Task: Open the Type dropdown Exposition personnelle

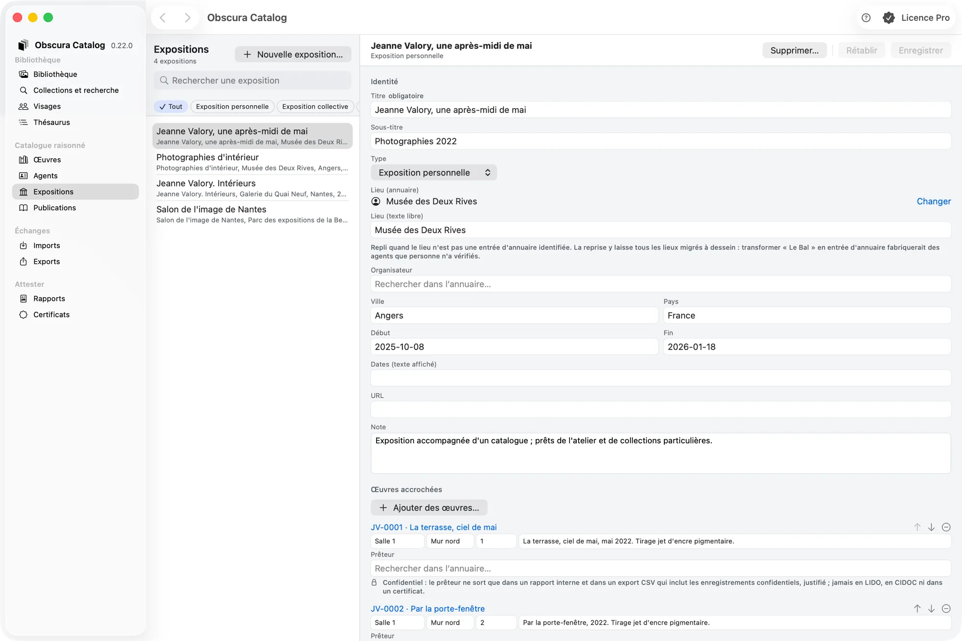Action: 433,173
